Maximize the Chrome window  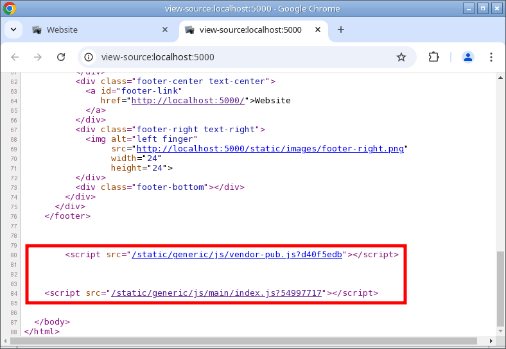[483, 9]
